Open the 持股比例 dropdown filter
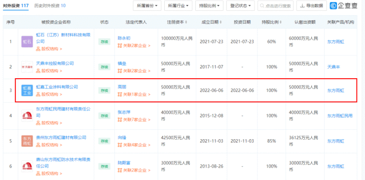 click(209, 6)
